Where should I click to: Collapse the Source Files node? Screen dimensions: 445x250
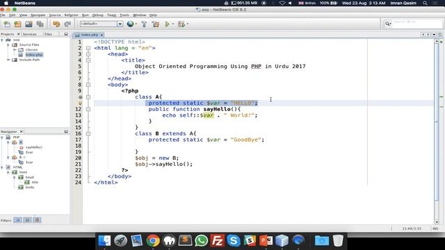(8, 44)
